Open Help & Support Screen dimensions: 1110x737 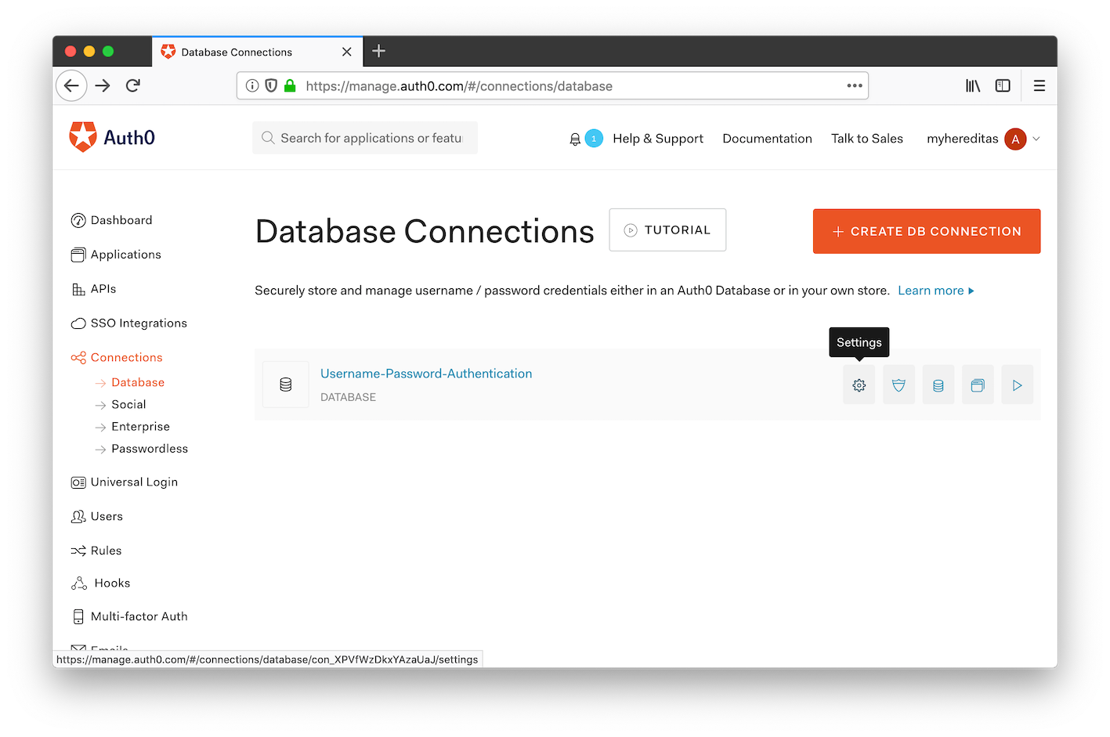pyautogui.click(x=658, y=139)
